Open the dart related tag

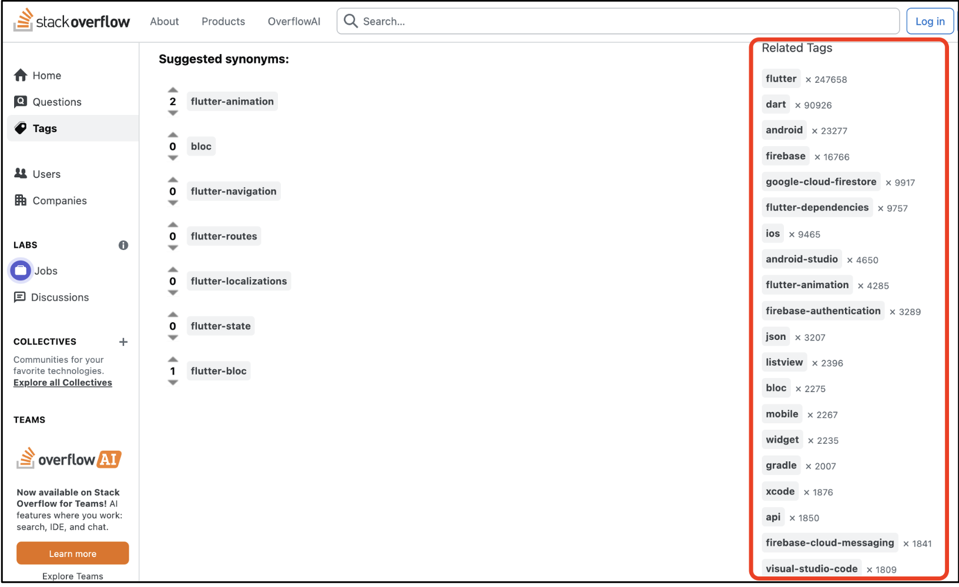(776, 104)
